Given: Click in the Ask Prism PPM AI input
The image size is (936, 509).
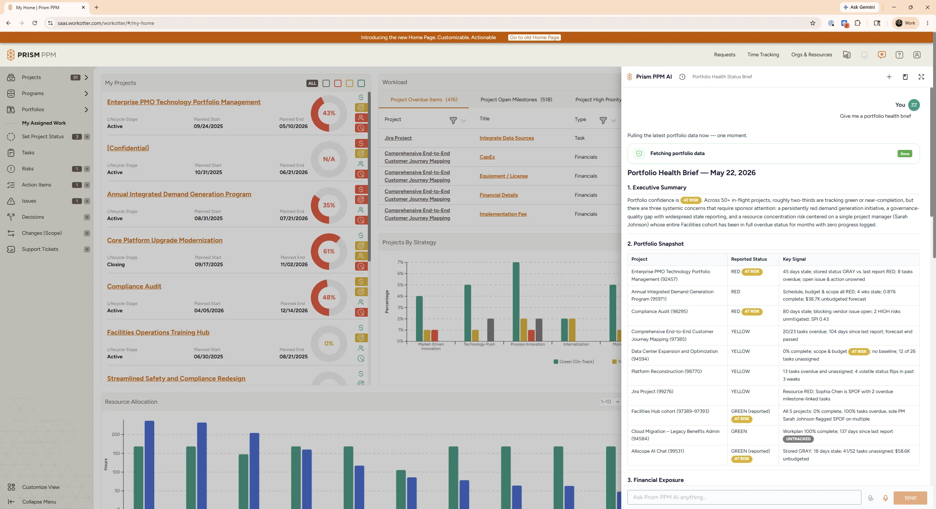Looking at the screenshot, I should click(x=744, y=497).
